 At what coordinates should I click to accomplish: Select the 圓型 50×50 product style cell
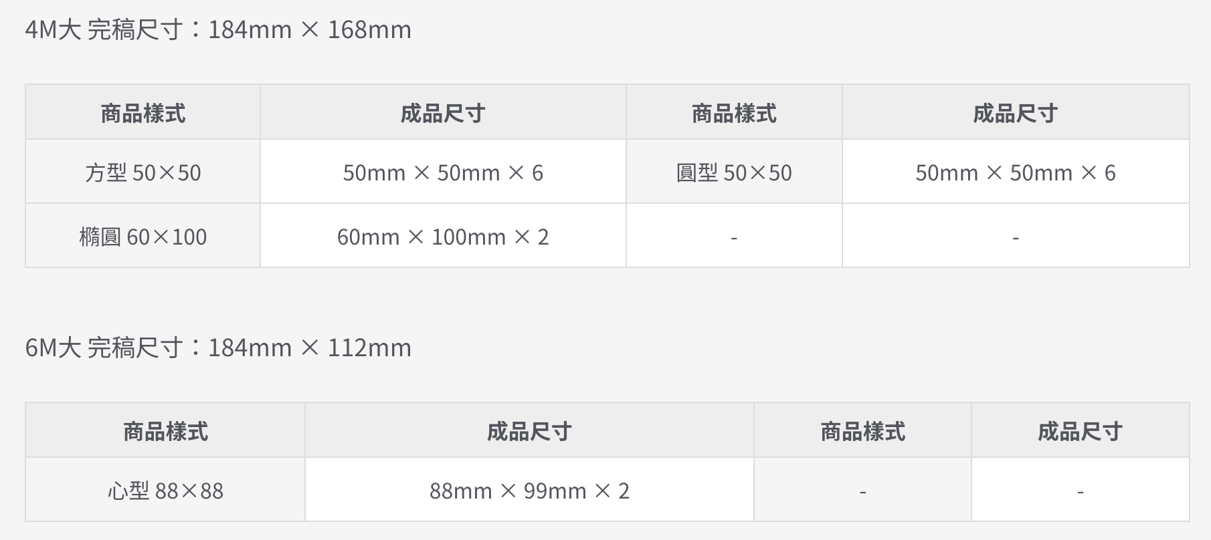pyautogui.click(x=734, y=173)
